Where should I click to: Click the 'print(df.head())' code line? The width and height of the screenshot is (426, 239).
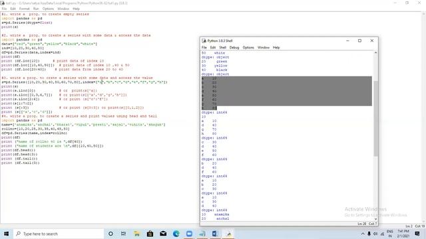coord(18,150)
